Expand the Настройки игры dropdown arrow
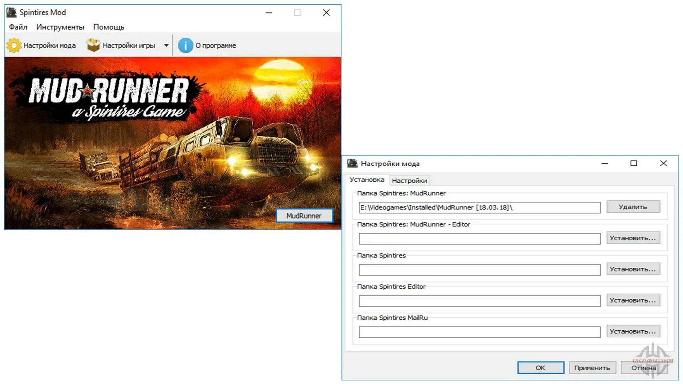Viewport: 683px width, 384px height. (x=166, y=46)
